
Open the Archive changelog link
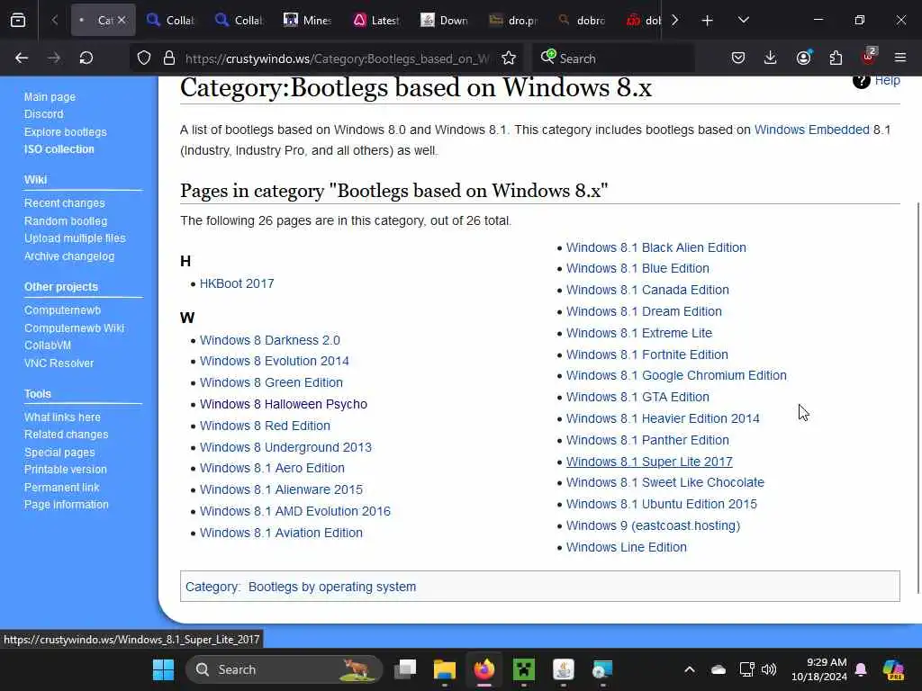pos(69,256)
